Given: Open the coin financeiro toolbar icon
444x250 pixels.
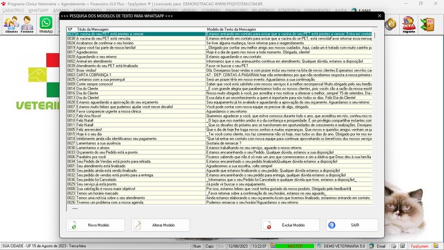Looking at the screenshot, I should (x=391, y=24).
